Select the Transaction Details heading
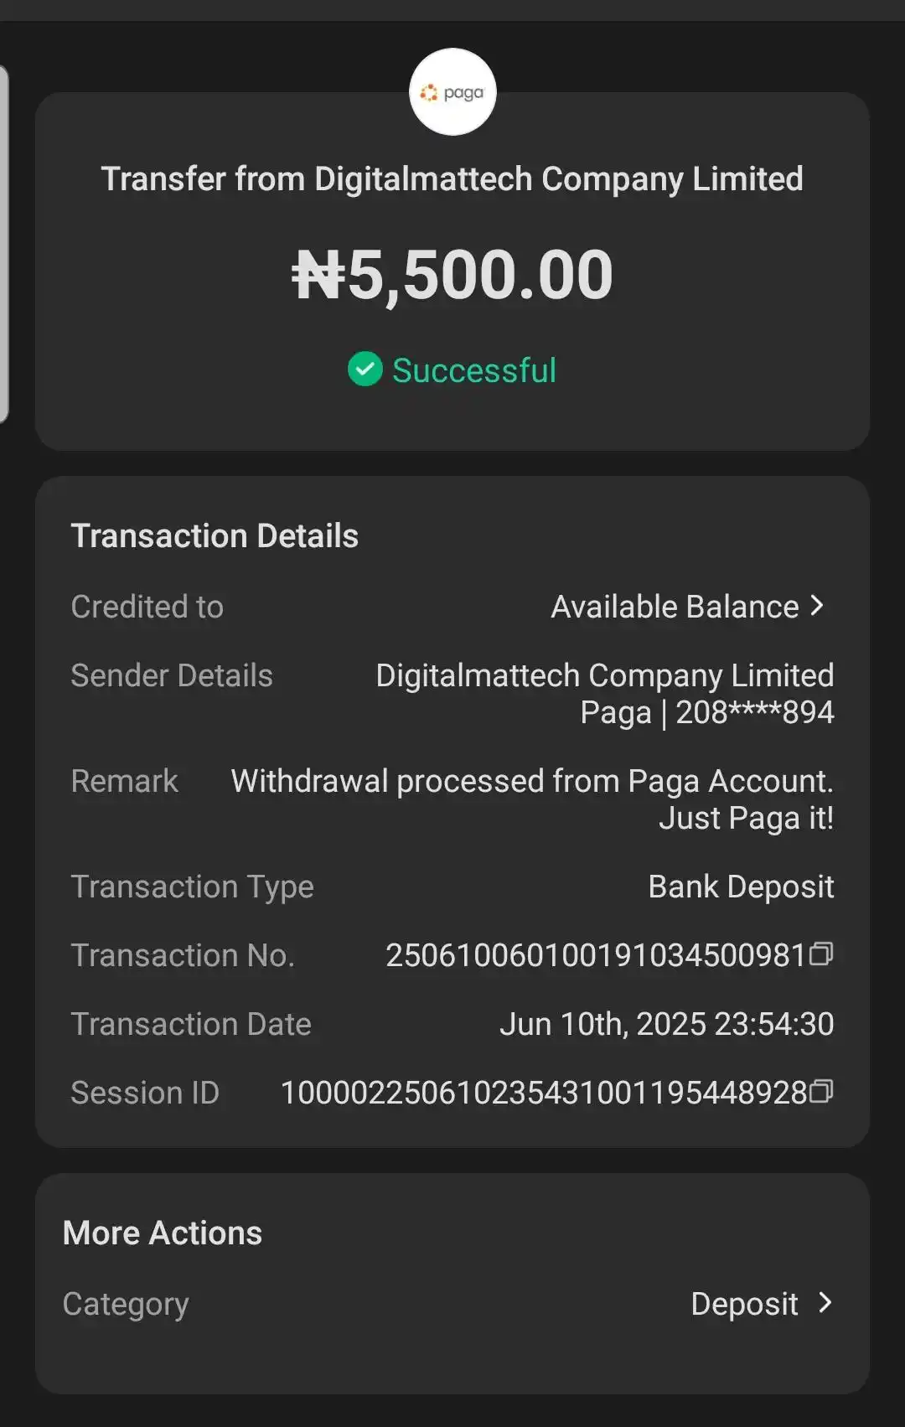The width and height of the screenshot is (905, 1427). coord(215,536)
